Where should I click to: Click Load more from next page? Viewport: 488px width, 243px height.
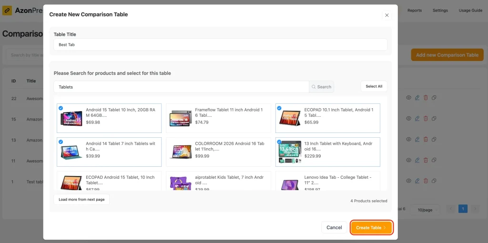point(81,200)
